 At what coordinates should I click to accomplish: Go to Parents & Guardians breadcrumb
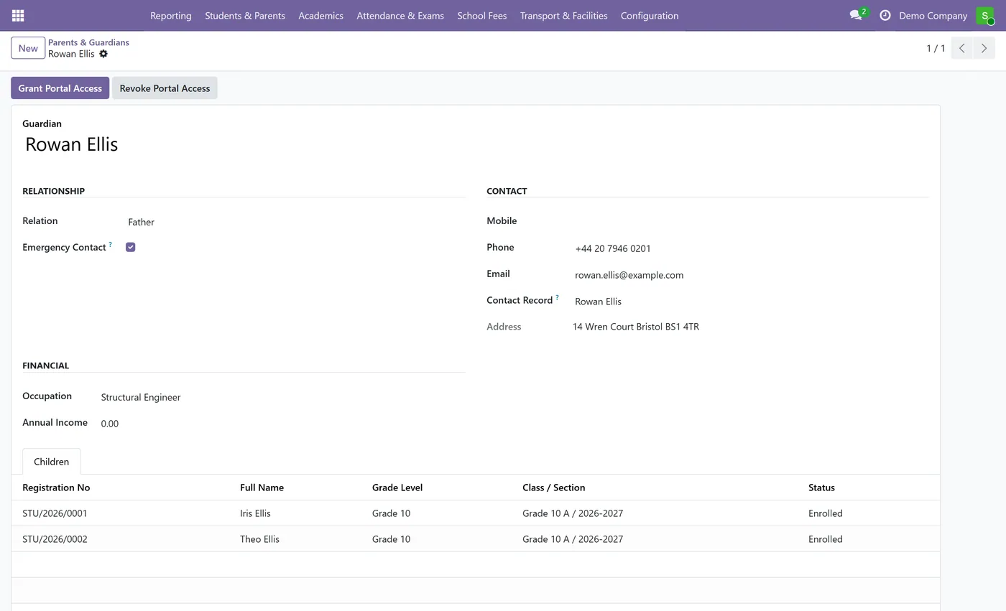point(89,42)
